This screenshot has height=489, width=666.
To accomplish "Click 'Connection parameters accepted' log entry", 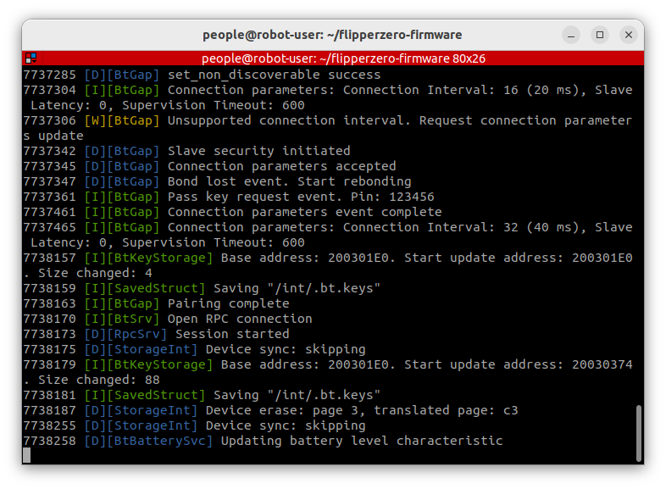I will click(x=281, y=166).
